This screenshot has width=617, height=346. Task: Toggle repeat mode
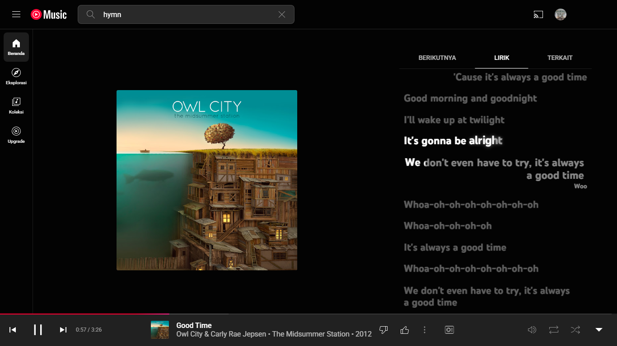coord(554,330)
